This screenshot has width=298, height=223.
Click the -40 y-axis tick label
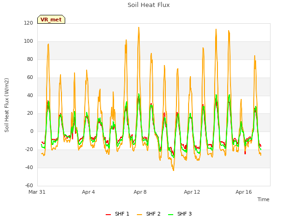(29, 168)
